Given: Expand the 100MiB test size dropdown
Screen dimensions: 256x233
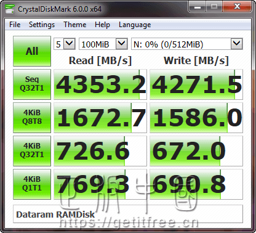Looking at the screenshot, I should pyautogui.click(x=103, y=44).
